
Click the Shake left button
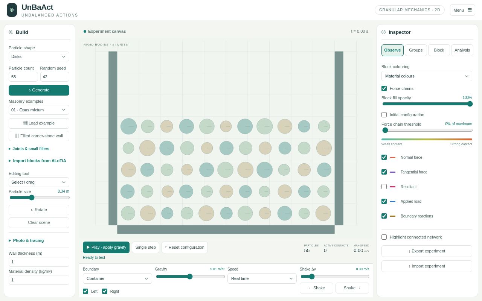316,288
